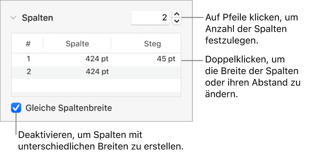Select row 1 column width 424 pt
The height and width of the screenshot is (155, 313).
pyautogui.click(x=97, y=59)
